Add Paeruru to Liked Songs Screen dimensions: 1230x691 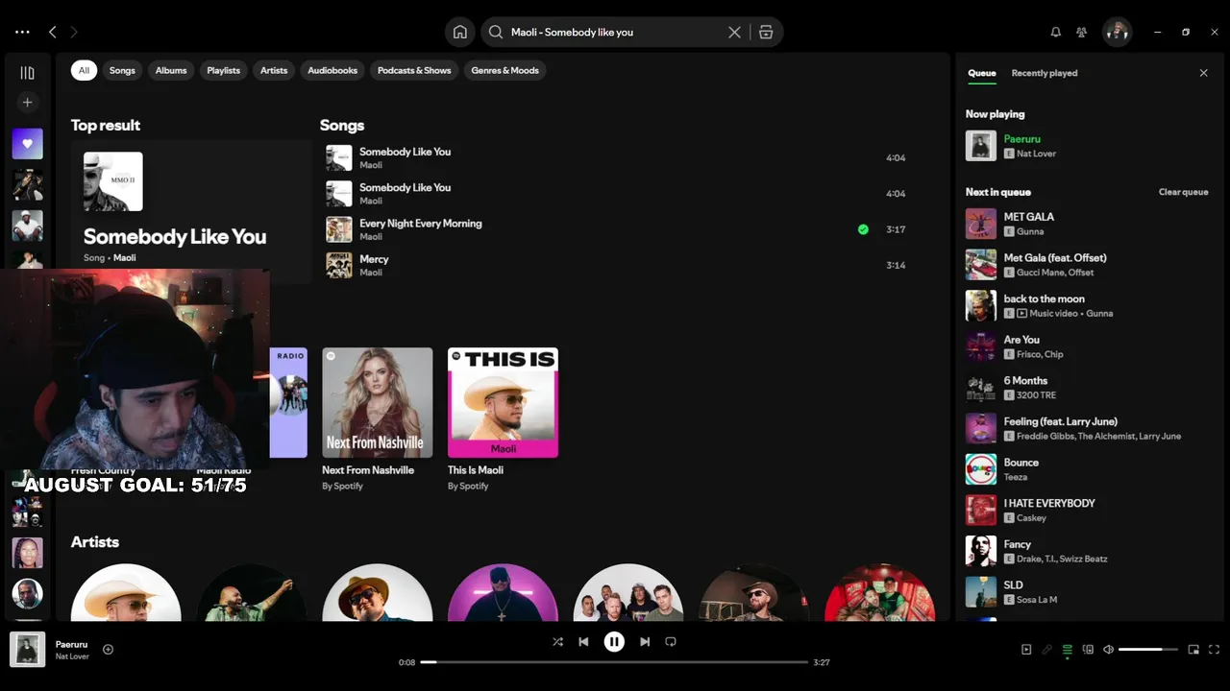click(108, 650)
